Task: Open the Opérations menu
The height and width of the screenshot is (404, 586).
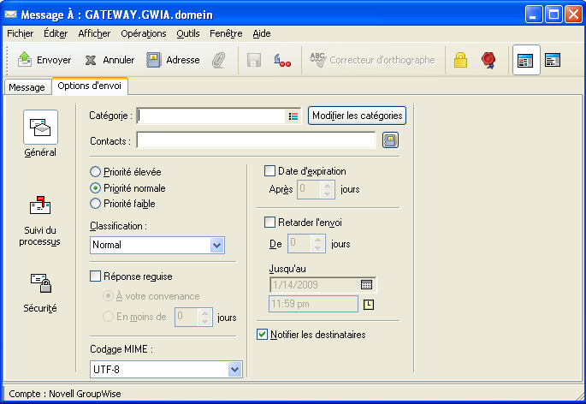Action: pos(144,33)
